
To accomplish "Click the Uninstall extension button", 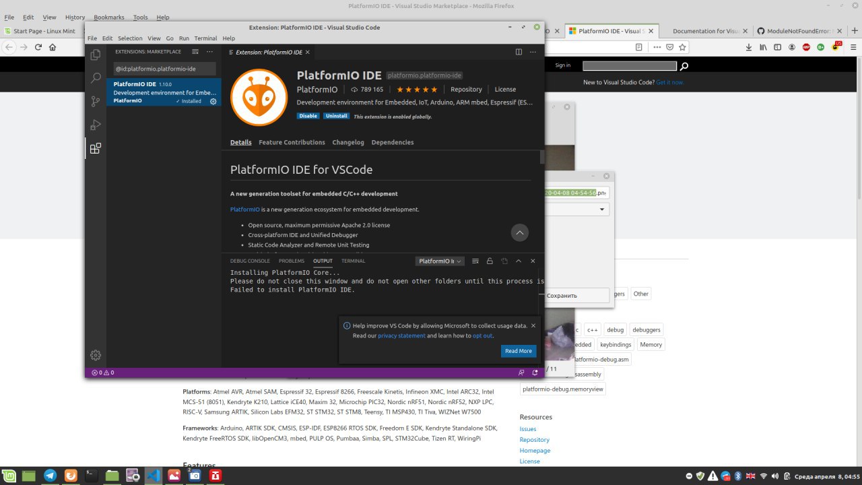I will (336, 116).
